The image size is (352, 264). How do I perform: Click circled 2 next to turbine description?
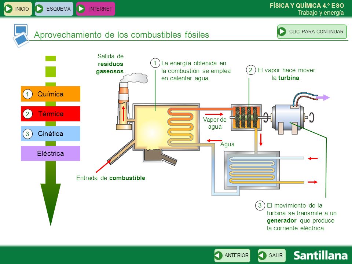click(x=251, y=70)
